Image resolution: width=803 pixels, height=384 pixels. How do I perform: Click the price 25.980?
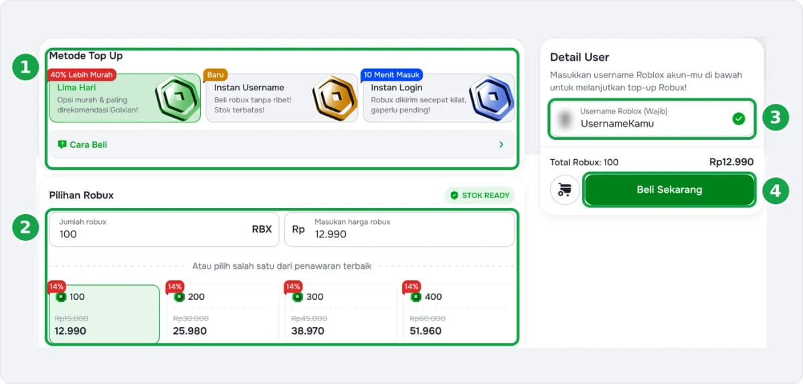click(190, 331)
